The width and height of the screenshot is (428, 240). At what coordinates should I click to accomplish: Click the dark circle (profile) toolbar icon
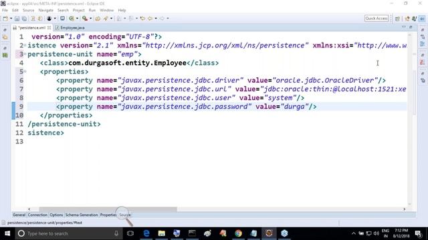49,19
